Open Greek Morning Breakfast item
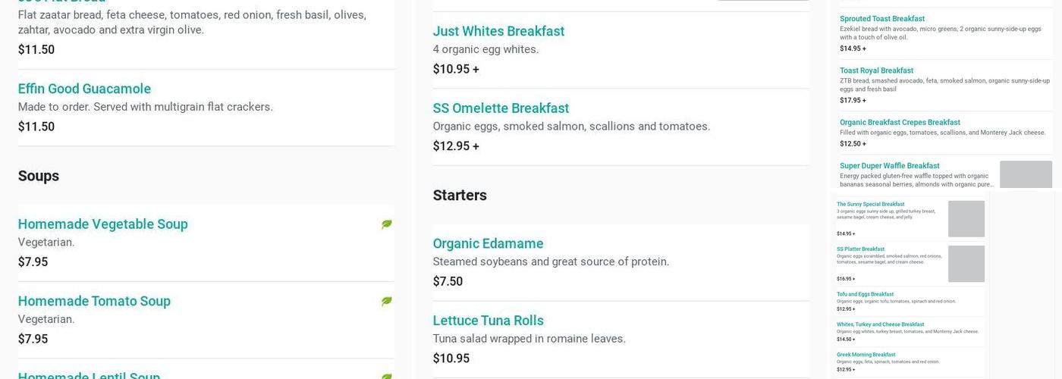Viewport: 1062px width, 379px height. point(866,355)
